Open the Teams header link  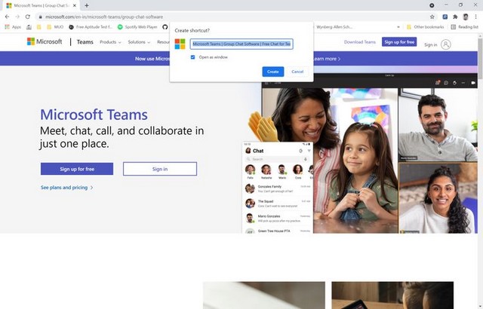tap(85, 41)
